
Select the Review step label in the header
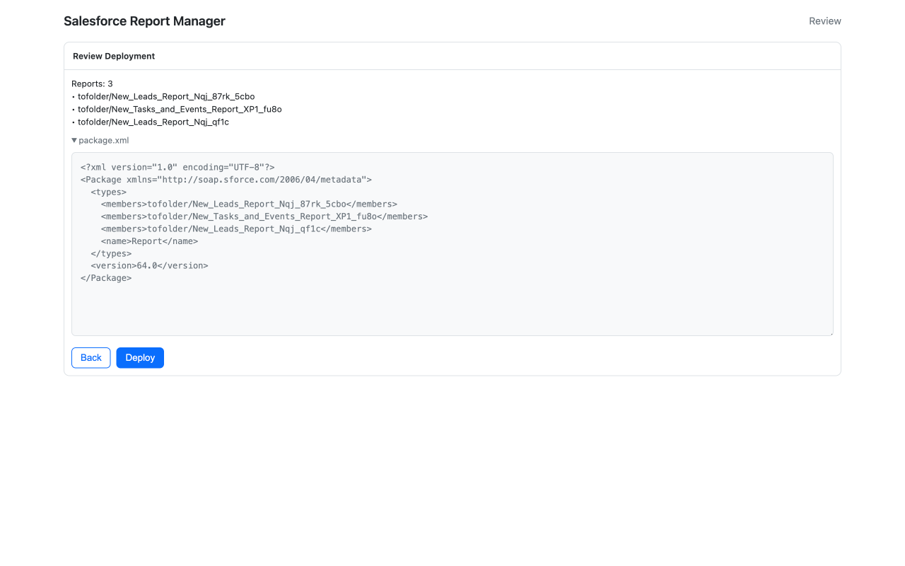(824, 21)
